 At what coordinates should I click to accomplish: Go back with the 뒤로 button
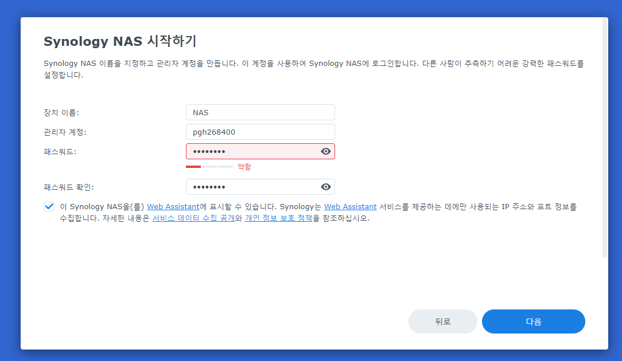pyautogui.click(x=443, y=321)
